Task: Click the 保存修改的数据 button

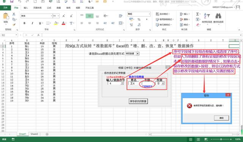Action: tap(138, 101)
